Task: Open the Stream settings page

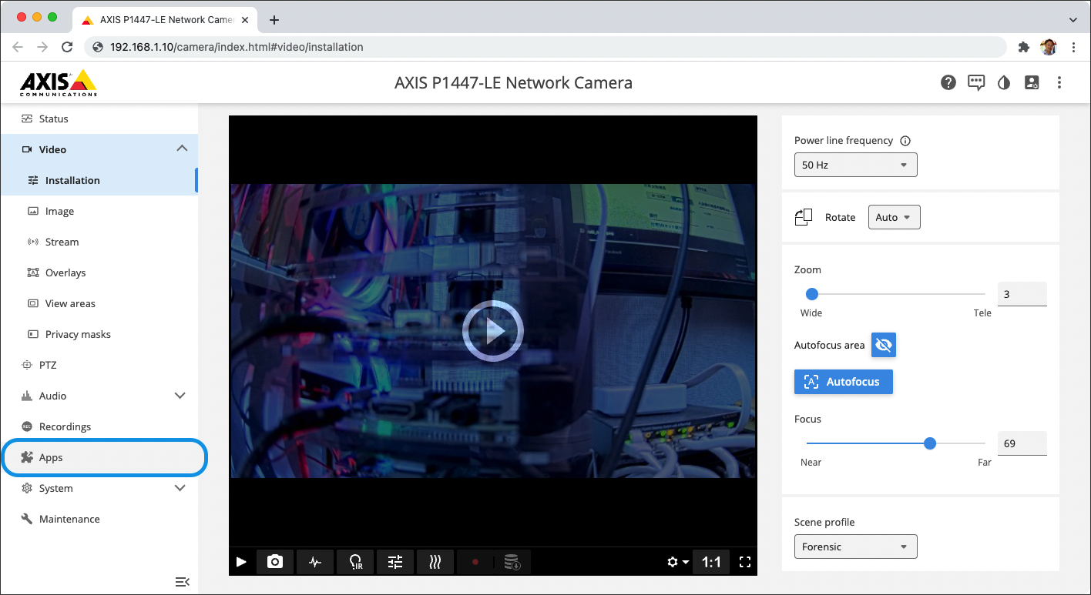Action: (99, 242)
